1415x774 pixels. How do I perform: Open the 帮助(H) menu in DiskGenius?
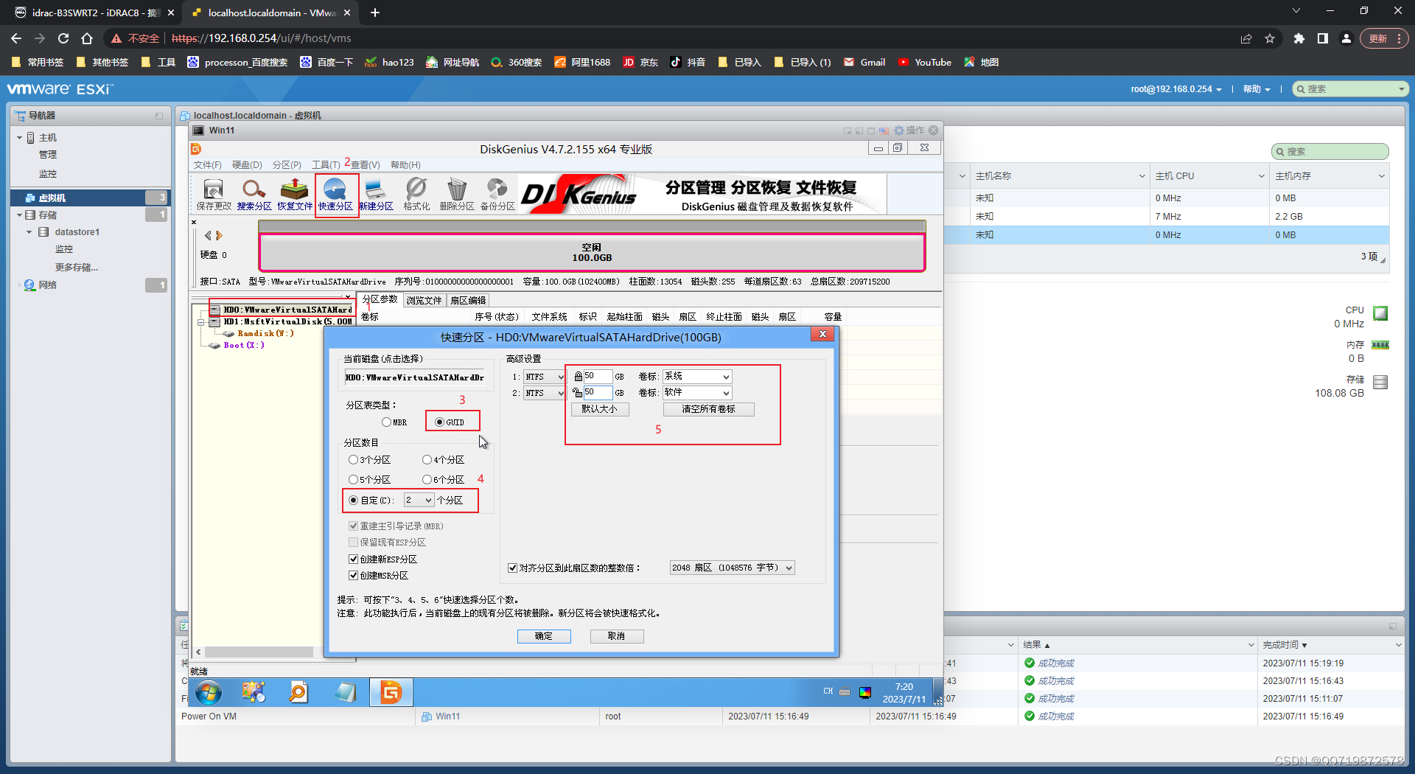405,165
